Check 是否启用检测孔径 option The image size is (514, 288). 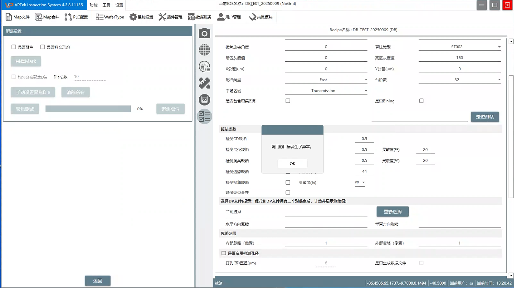tap(224, 253)
